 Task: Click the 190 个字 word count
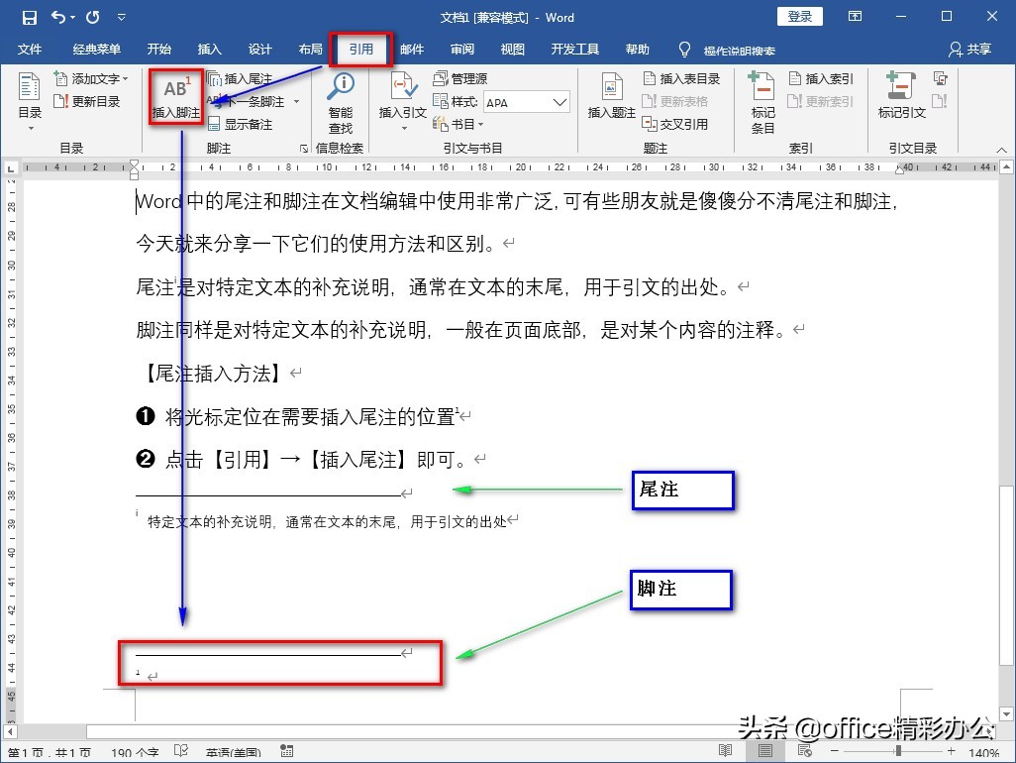135,753
